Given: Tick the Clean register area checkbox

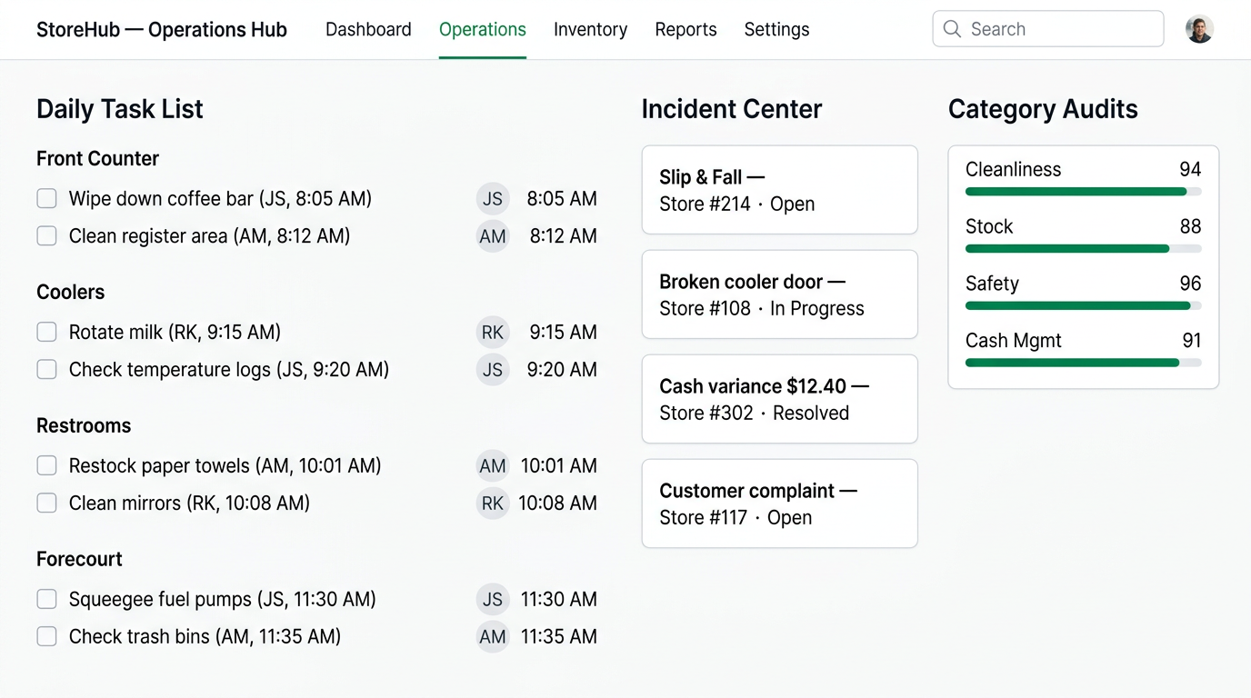Looking at the screenshot, I should [46, 235].
